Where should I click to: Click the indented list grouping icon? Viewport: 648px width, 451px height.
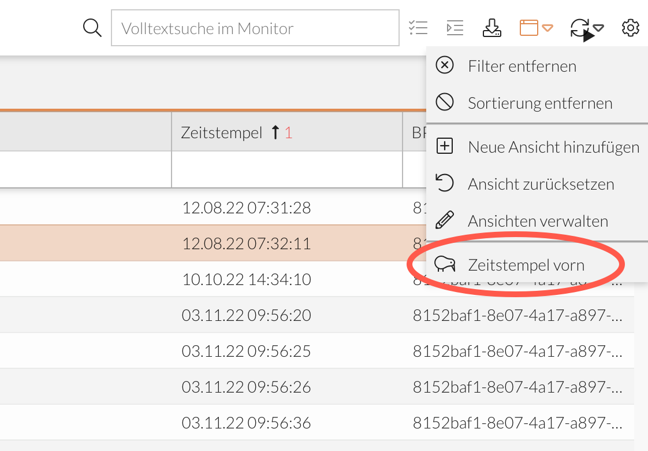455,27
